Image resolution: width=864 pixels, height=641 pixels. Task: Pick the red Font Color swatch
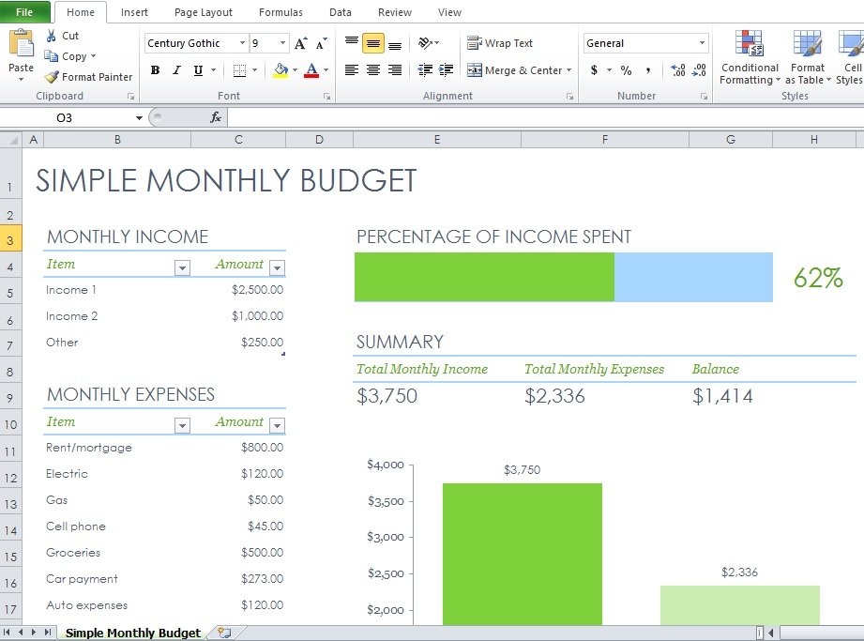[312, 69]
